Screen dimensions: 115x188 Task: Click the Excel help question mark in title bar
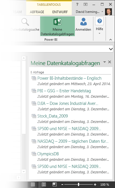tap(77, 4)
